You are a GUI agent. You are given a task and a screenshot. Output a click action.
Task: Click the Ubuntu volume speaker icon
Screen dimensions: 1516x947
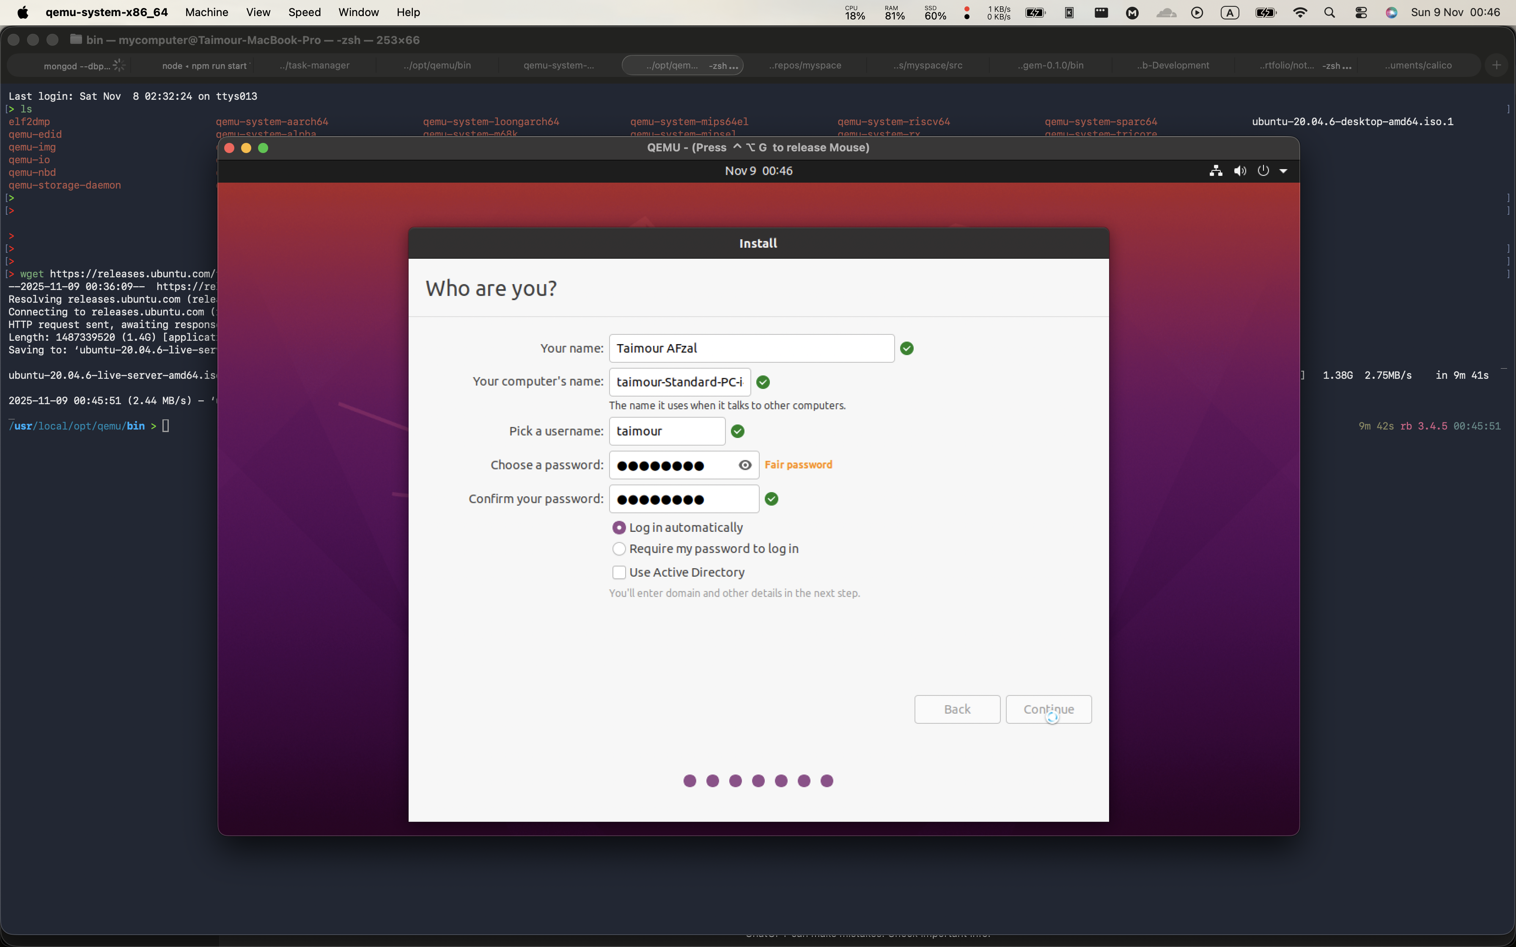click(x=1240, y=171)
